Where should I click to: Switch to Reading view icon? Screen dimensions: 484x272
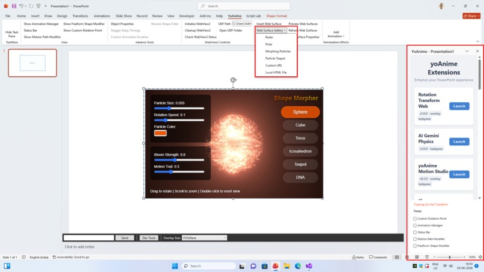click(x=417, y=257)
